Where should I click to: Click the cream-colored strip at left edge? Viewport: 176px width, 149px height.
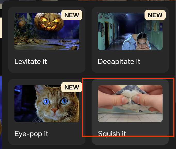tap(1, 28)
